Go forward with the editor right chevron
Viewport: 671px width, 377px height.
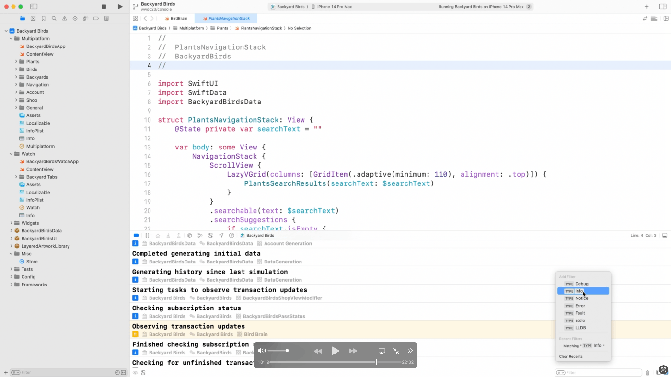152,18
